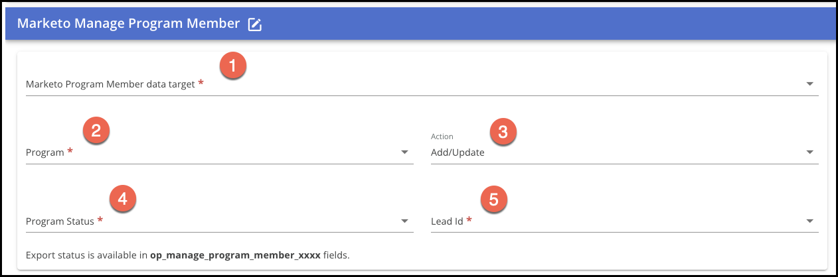Expand the Action dropdown arrow
838x277 pixels.
(x=809, y=152)
